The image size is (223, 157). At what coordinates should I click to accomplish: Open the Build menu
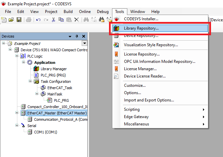click(68, 11)
